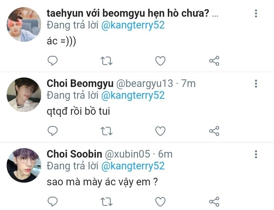The width and height of the screenshot is (274, 210).
Task: Open Choi Soobin's display name
Action: coord(74,154)
